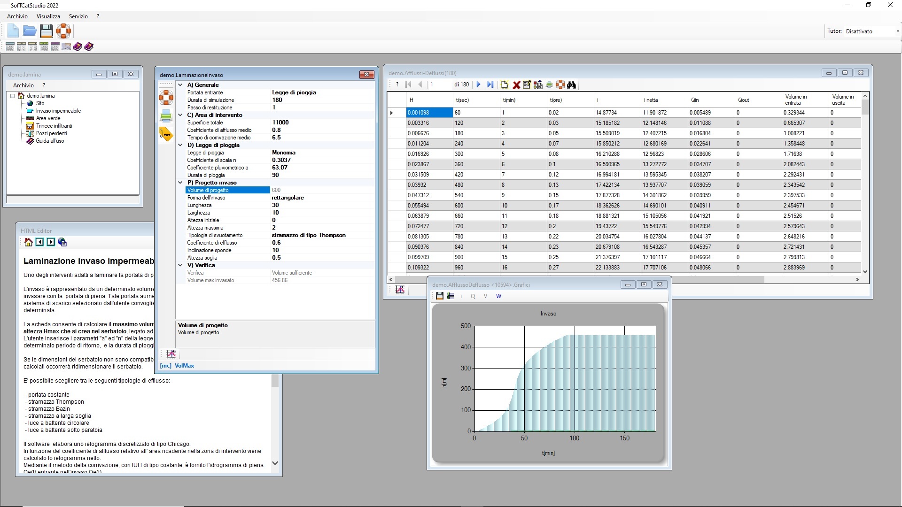902x507 pixels.
Task: Select Trincee infiltranti in the tree
Action: (x=54, y=126)
